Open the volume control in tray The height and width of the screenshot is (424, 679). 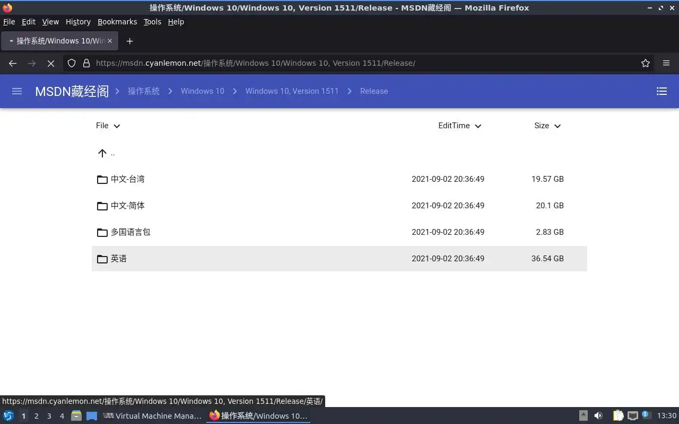(x=598, y=416)
